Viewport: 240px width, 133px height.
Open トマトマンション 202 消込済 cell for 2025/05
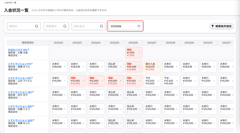tap(115, 123)
